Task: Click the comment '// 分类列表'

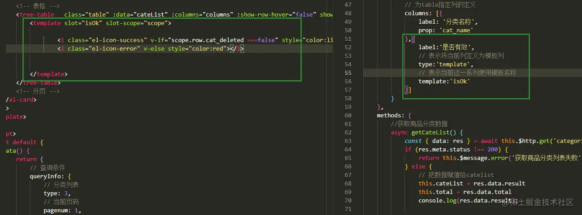Action: coord(61,185)
